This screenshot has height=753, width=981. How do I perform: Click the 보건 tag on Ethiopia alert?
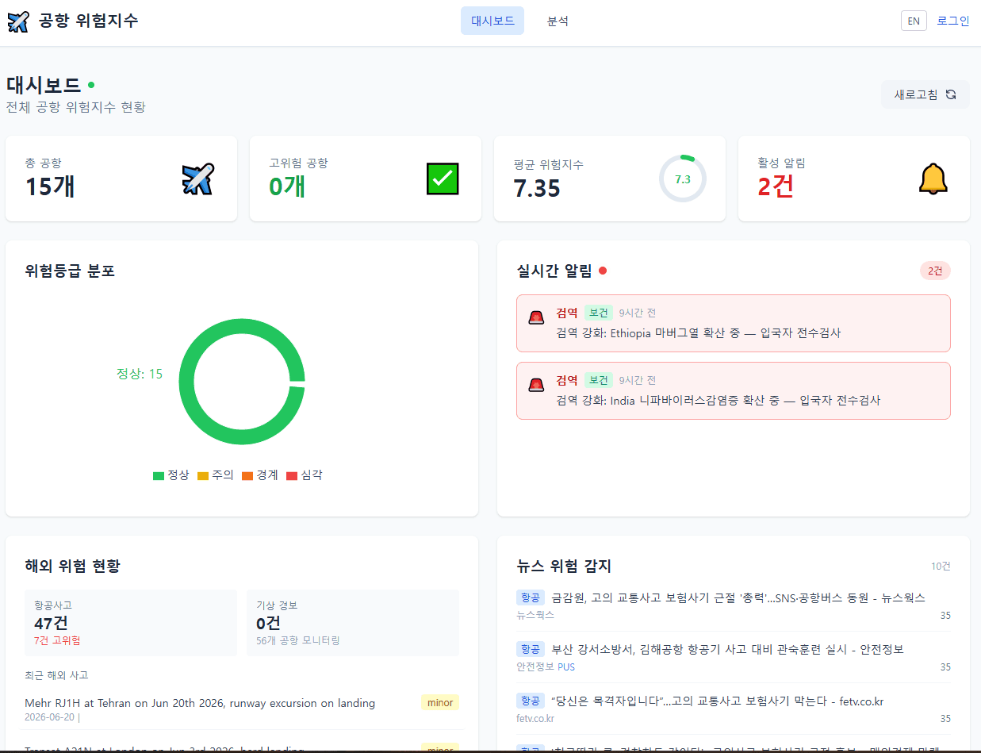pyautogui.click(x=599, y=313)
